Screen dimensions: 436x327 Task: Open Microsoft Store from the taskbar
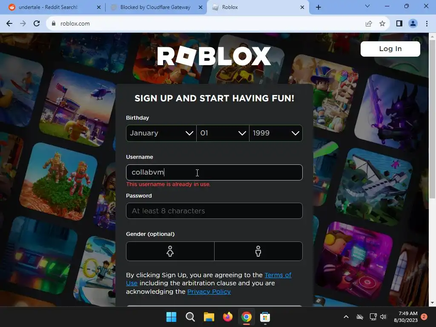coord(265,317)
